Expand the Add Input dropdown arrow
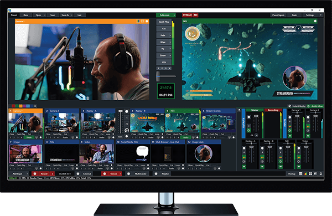The width and height of the screenshot is (332, 216). point(27,174)
